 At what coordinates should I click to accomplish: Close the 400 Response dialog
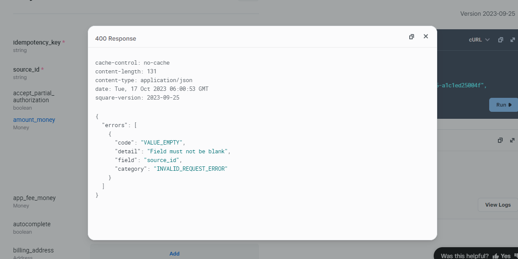426,37
